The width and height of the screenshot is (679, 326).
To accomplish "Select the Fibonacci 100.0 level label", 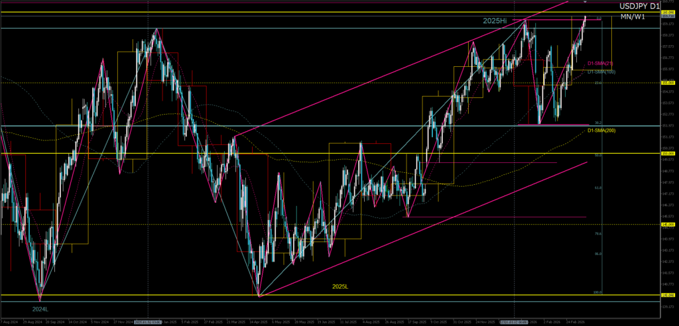I will coord(597,292).
